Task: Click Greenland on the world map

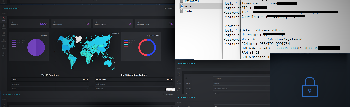Action: coord(79,39)
